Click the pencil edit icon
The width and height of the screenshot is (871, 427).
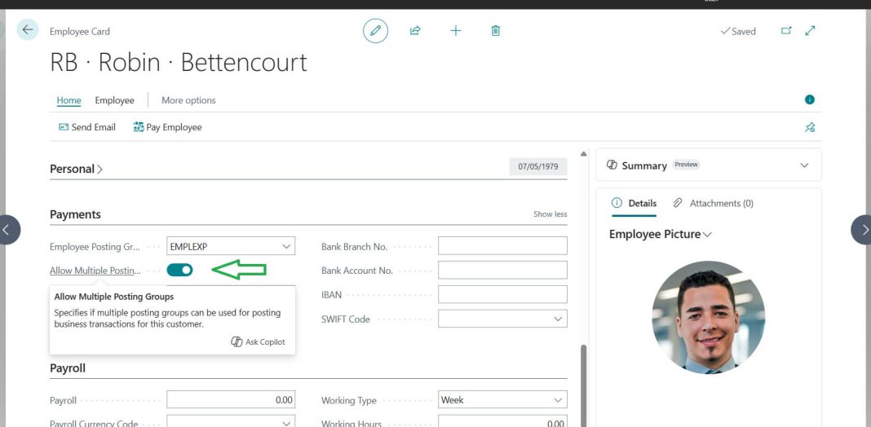[x=375, y=31]
